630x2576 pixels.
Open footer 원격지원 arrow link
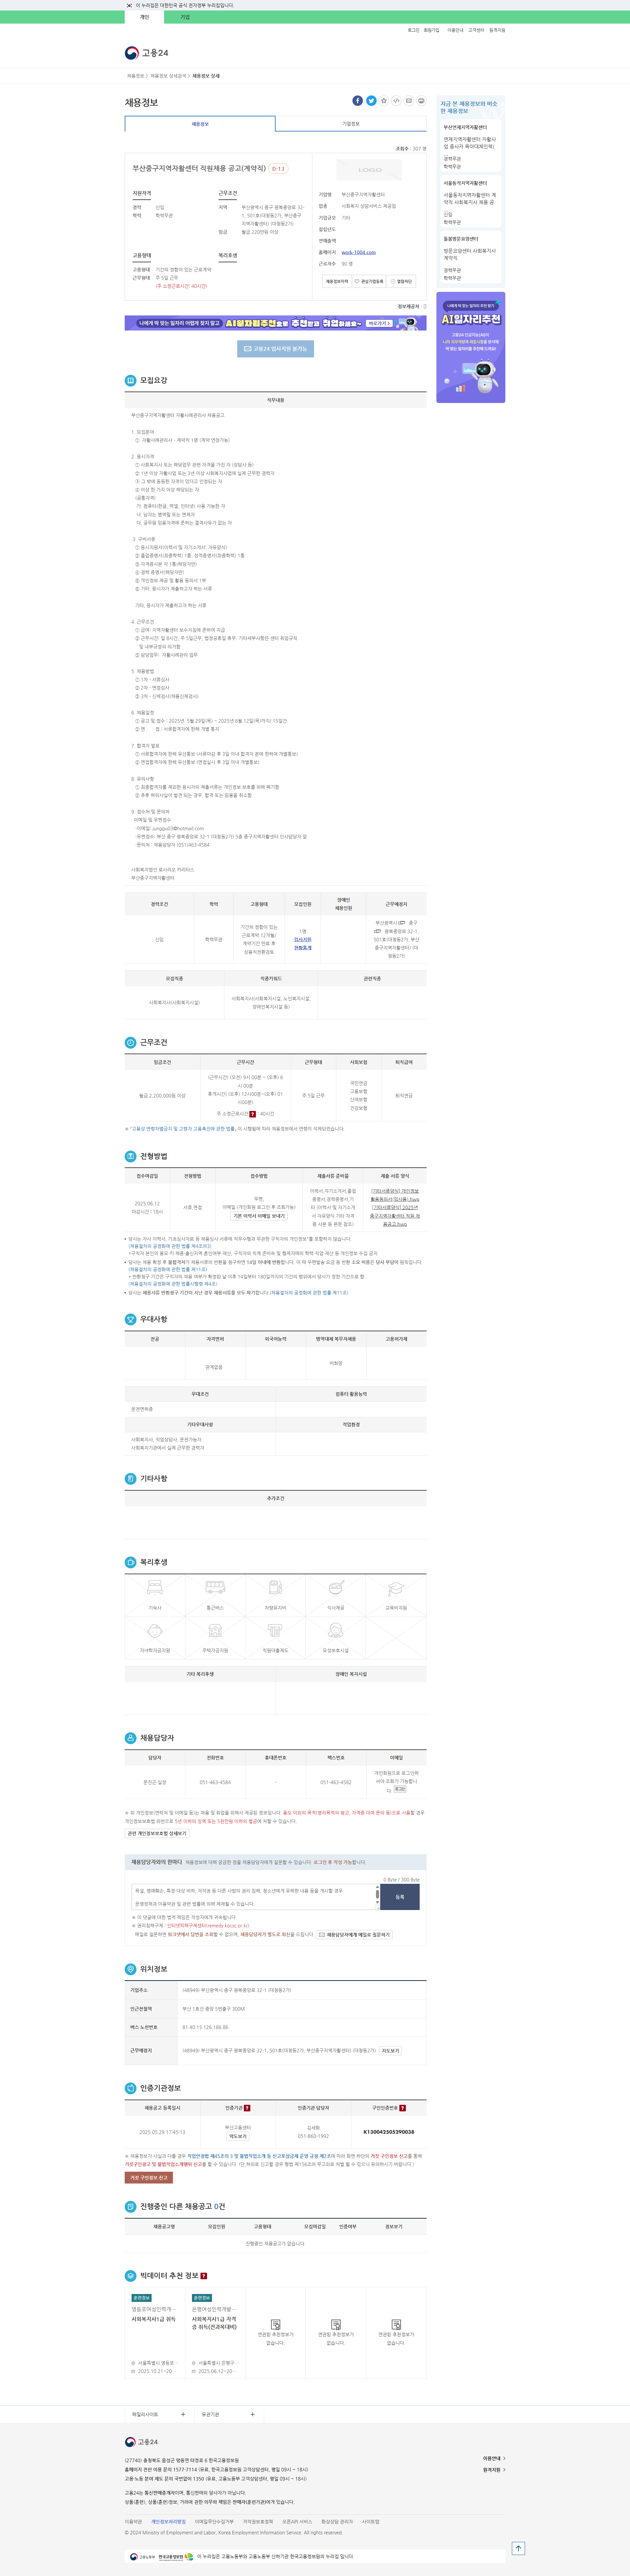[x=494, y=2470]
